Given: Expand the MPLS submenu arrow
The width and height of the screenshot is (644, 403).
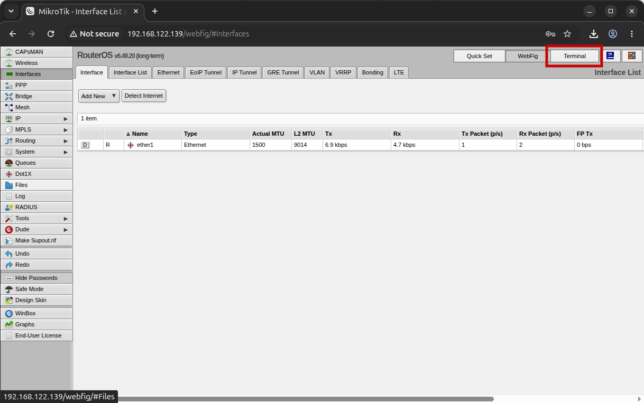Looking at the screenshot, I should 66,129.
